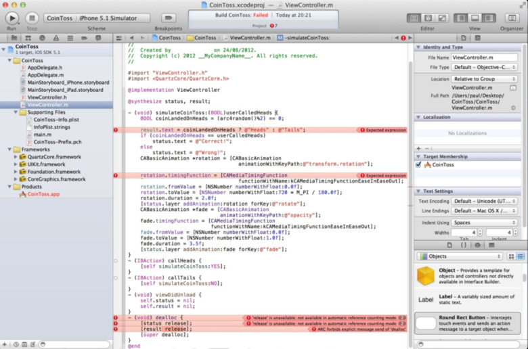Show the standard editor view
Image resolution: width=528 pixels, height=349 pixels.
click(414, 18)
